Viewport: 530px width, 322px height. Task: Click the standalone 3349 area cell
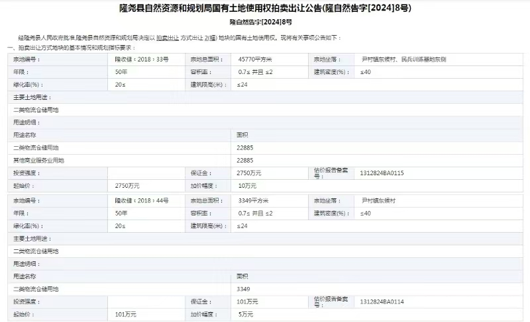(x=243, y=289)
